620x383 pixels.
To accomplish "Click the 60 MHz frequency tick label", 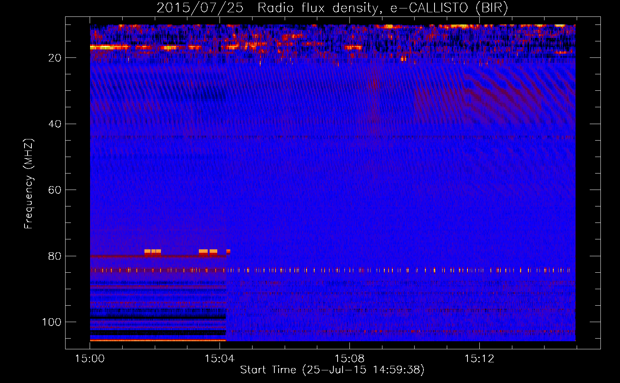I will 55,190.
